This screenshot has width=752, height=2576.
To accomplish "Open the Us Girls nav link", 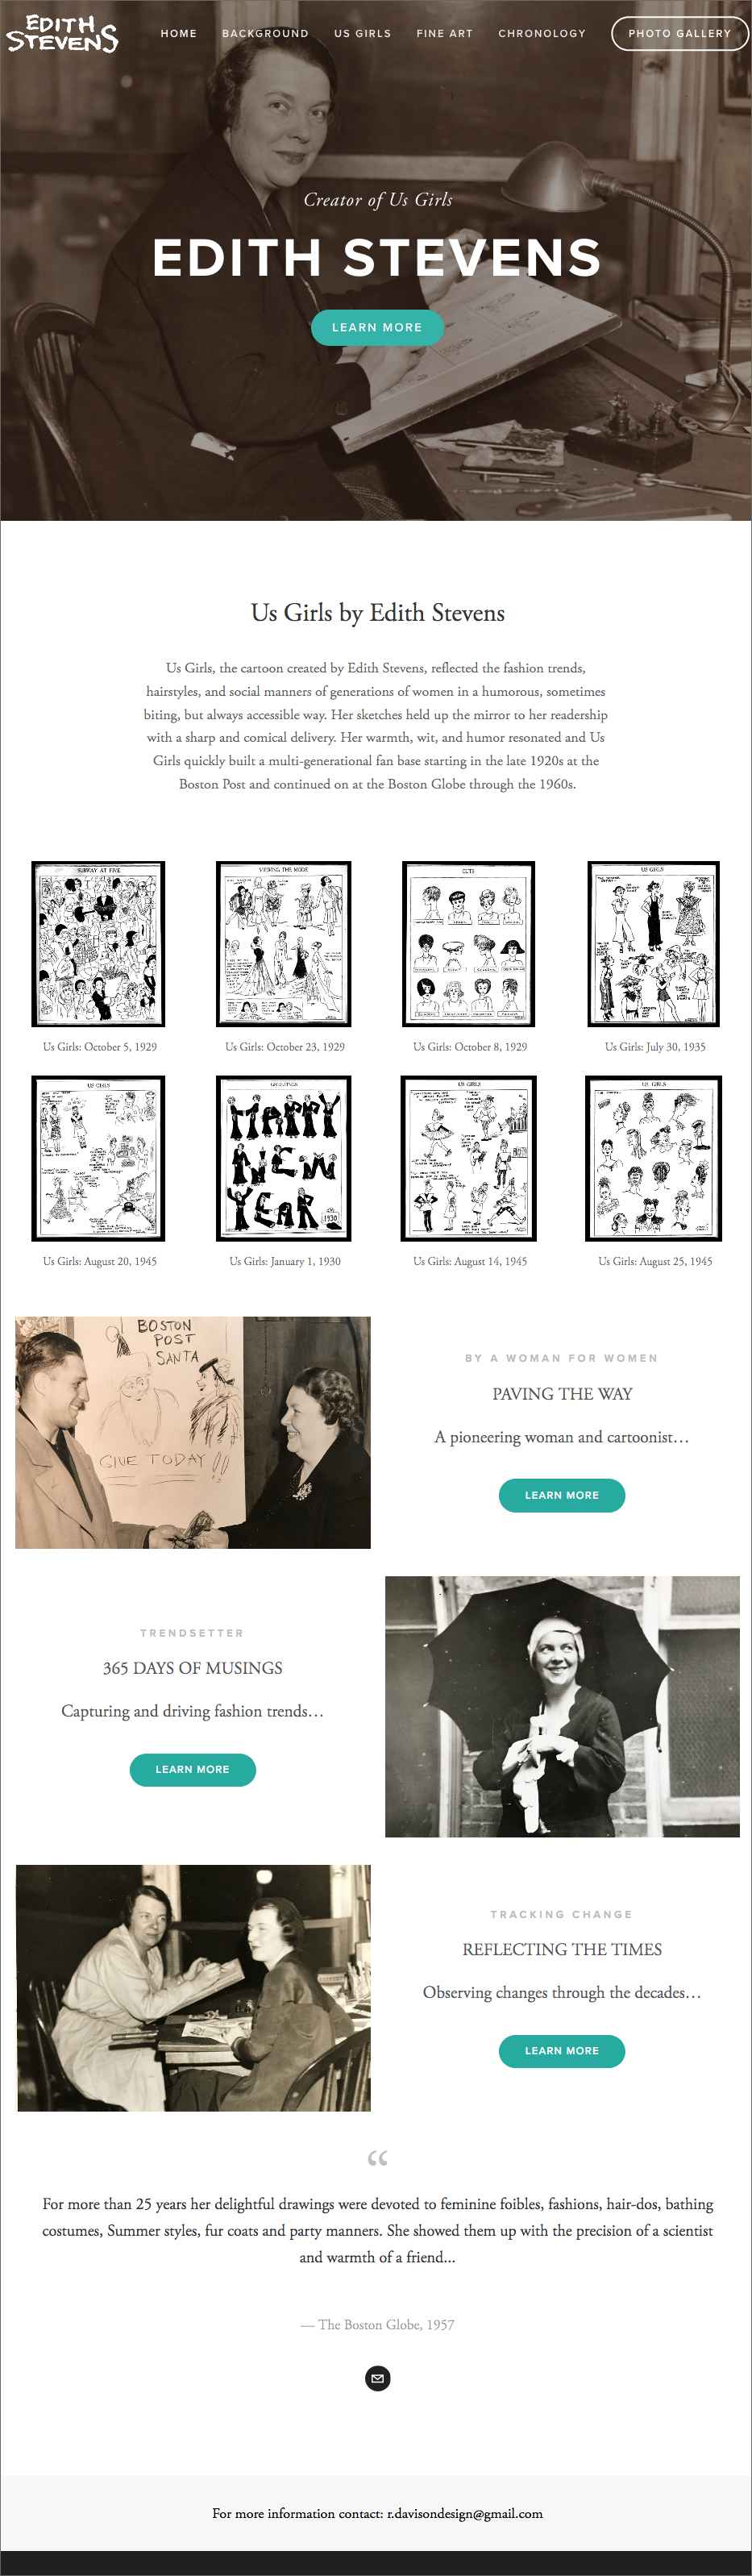I will click(362, 33).
